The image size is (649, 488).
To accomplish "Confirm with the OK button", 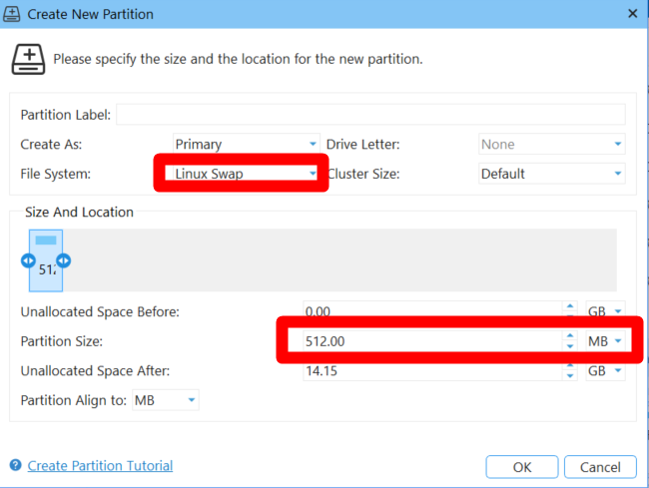I will coord(522,467).
